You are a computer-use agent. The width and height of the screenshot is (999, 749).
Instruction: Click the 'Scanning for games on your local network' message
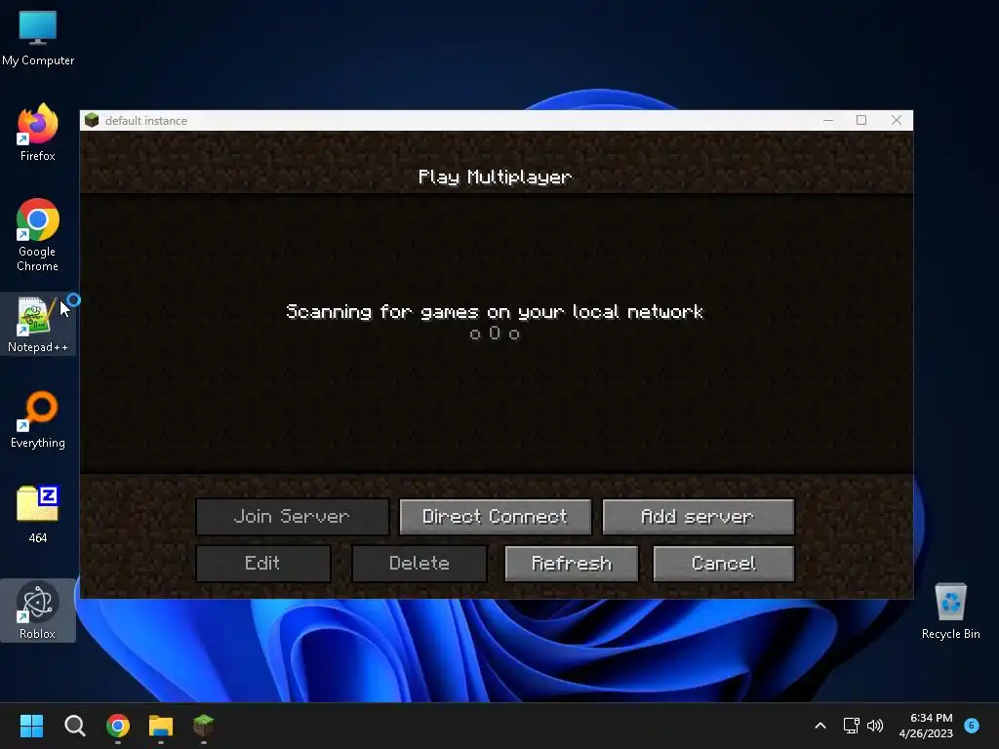coord(495,311)
